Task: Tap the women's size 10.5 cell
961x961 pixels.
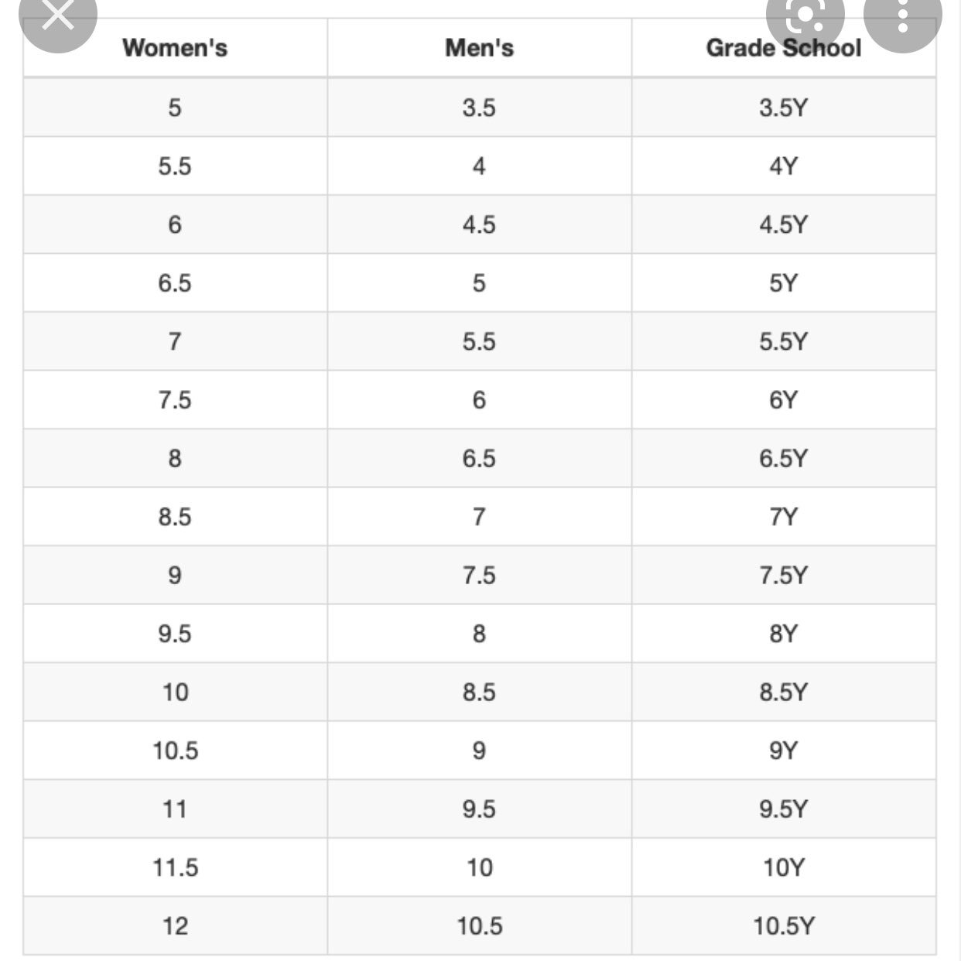Action: pos(175,751)
